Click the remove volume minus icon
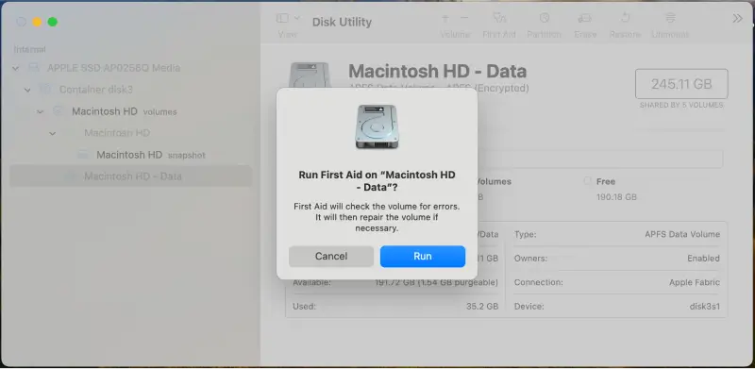This screenshot has height=369, width=755. tap(464, 18)
